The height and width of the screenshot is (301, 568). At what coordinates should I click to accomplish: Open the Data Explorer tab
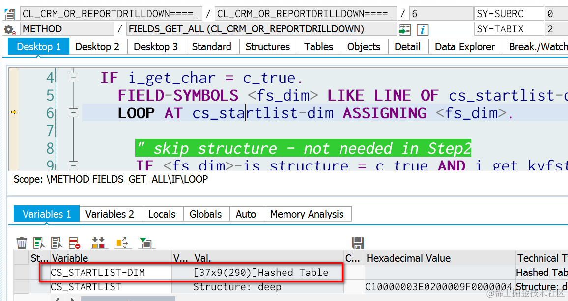[465, 47]
